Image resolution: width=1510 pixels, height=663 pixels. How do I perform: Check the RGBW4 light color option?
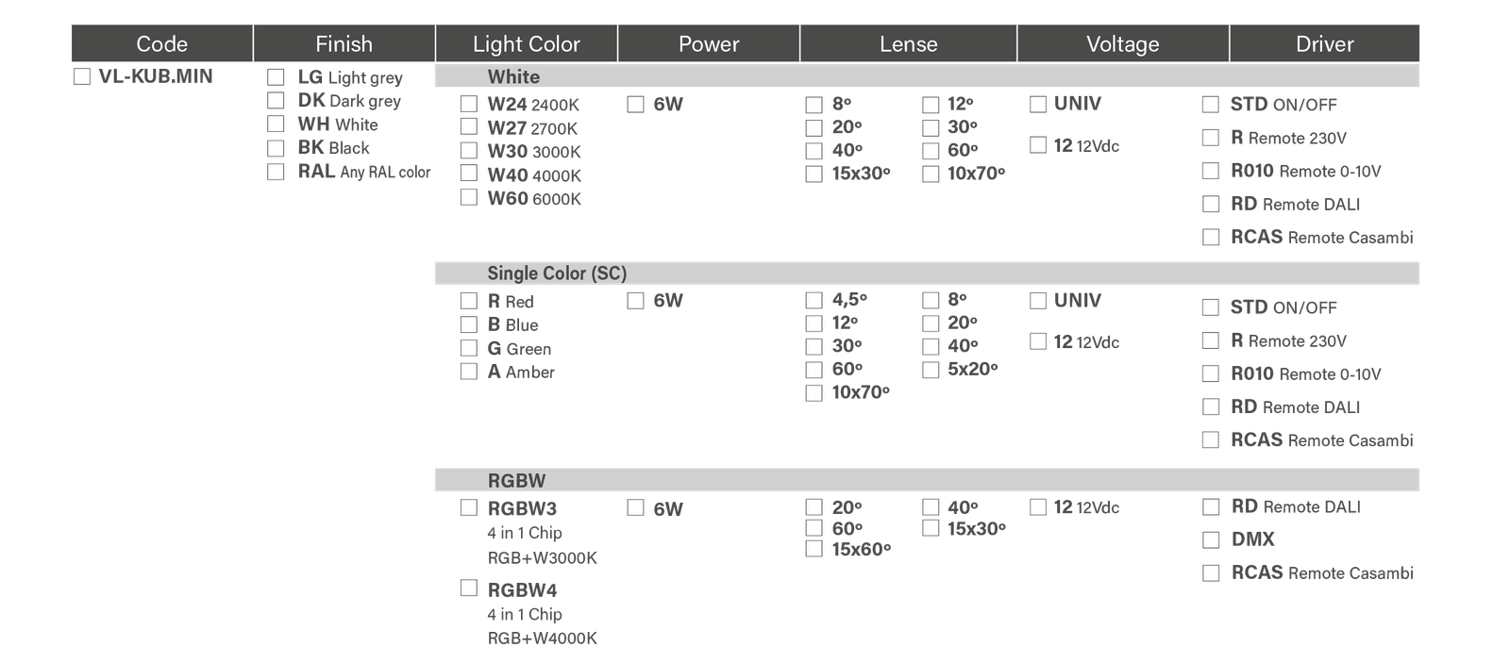point(469,588)
